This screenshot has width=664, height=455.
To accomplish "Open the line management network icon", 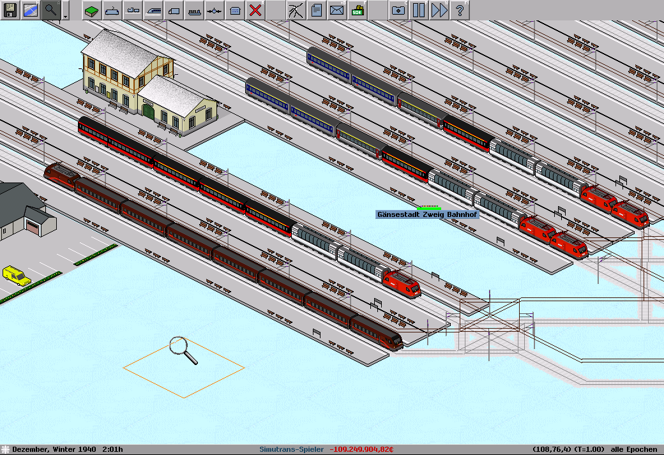I will [x=296, y=10].
